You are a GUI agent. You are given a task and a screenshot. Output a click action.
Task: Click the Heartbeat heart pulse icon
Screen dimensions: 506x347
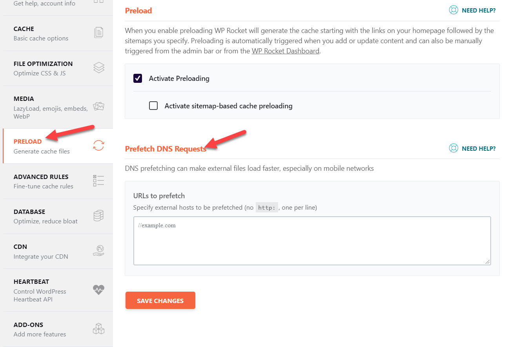pyautogui.click(x=98, y=290)
